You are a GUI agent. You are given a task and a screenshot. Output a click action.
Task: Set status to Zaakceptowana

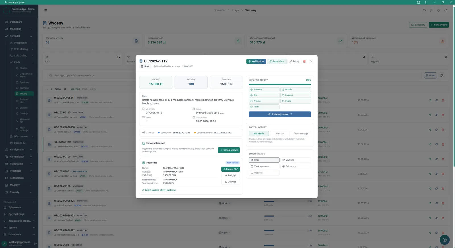click(x=264, y=166)
